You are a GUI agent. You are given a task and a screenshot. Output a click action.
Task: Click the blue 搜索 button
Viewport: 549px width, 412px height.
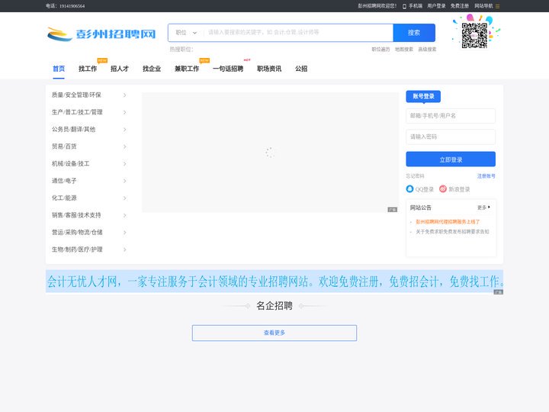pyautogui.click(x=414, y=33)
